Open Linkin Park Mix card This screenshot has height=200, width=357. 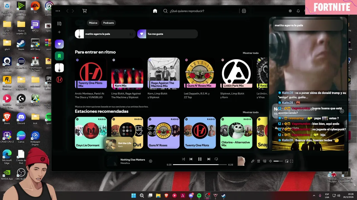pos(236,79)
